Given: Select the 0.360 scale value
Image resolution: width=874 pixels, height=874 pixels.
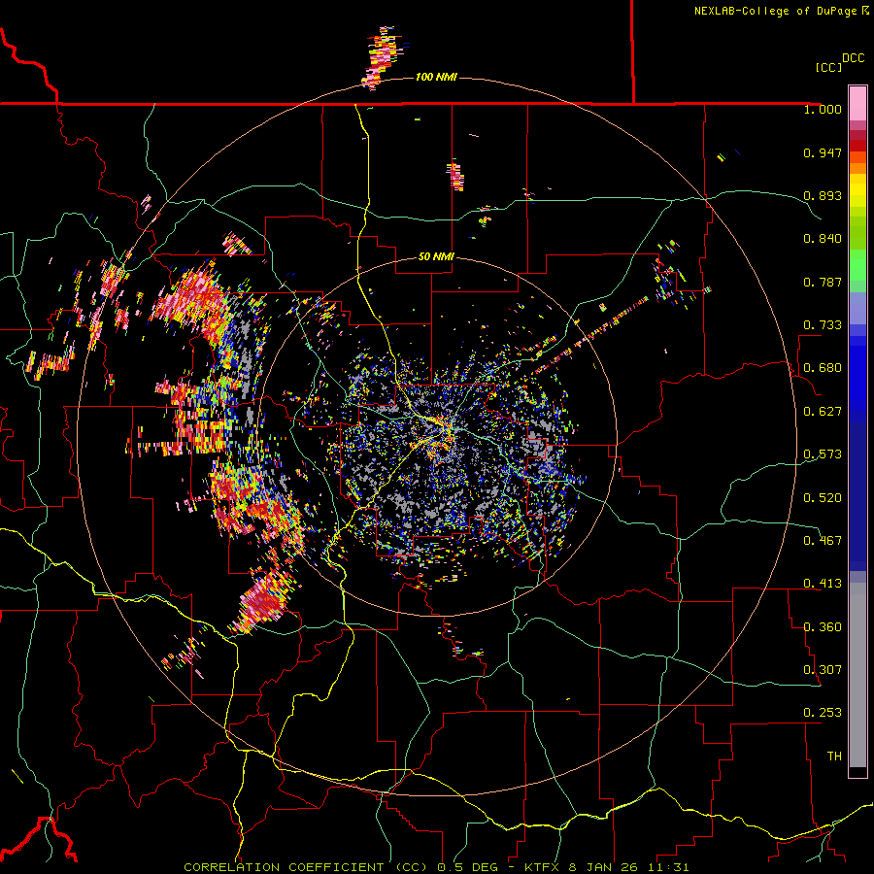Looking at the screenshot, I should pos(823,627).
